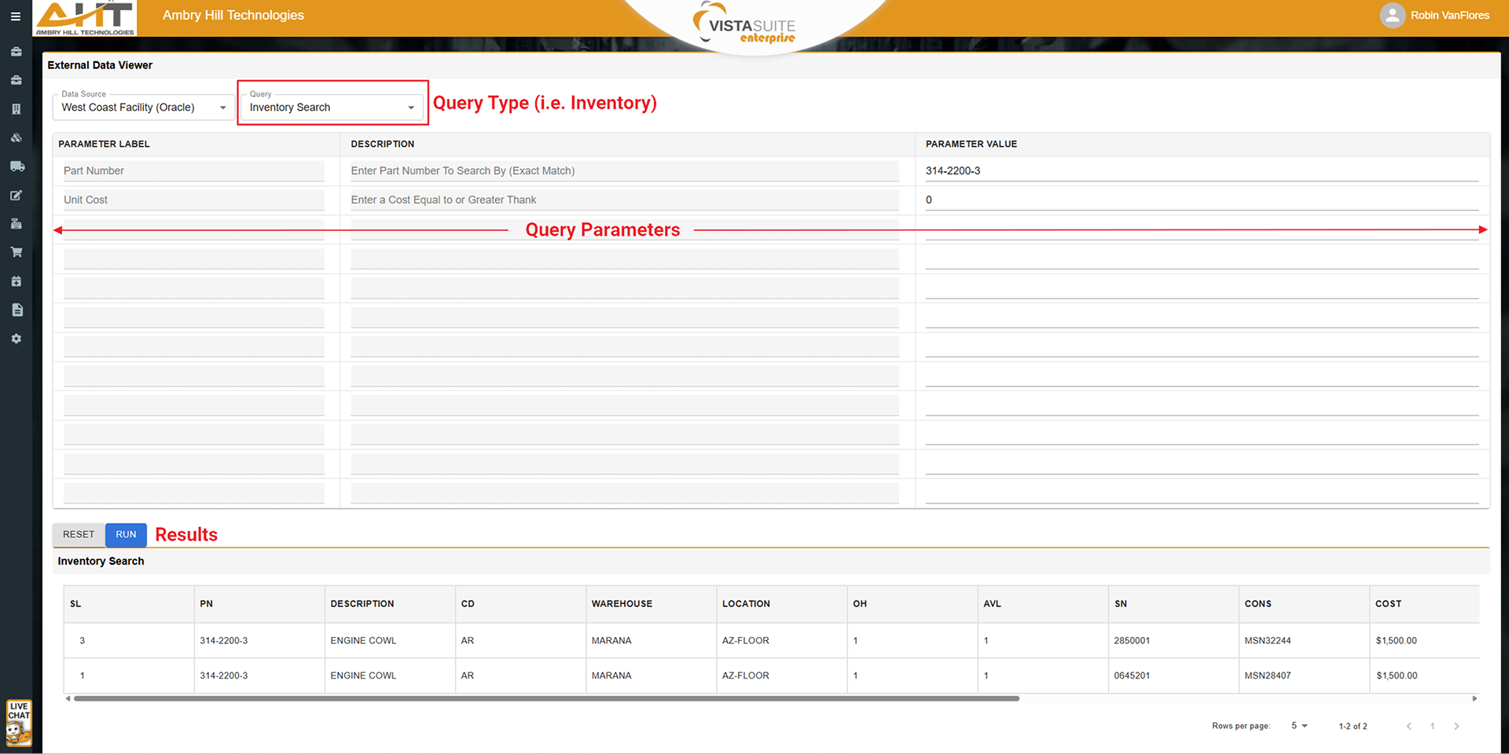Open the cash register icon
1509x754 pixels.
tap(16, 224)
